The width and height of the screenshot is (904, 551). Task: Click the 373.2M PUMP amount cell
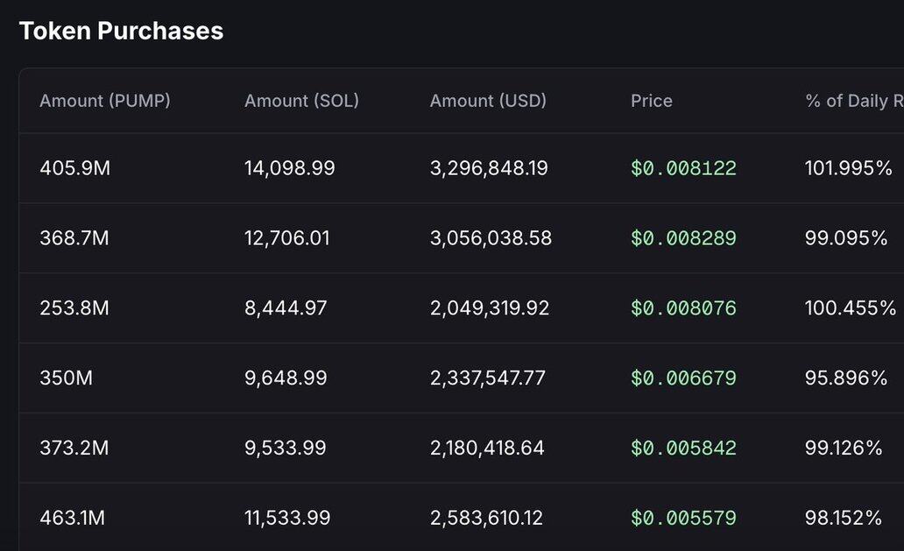74,448
